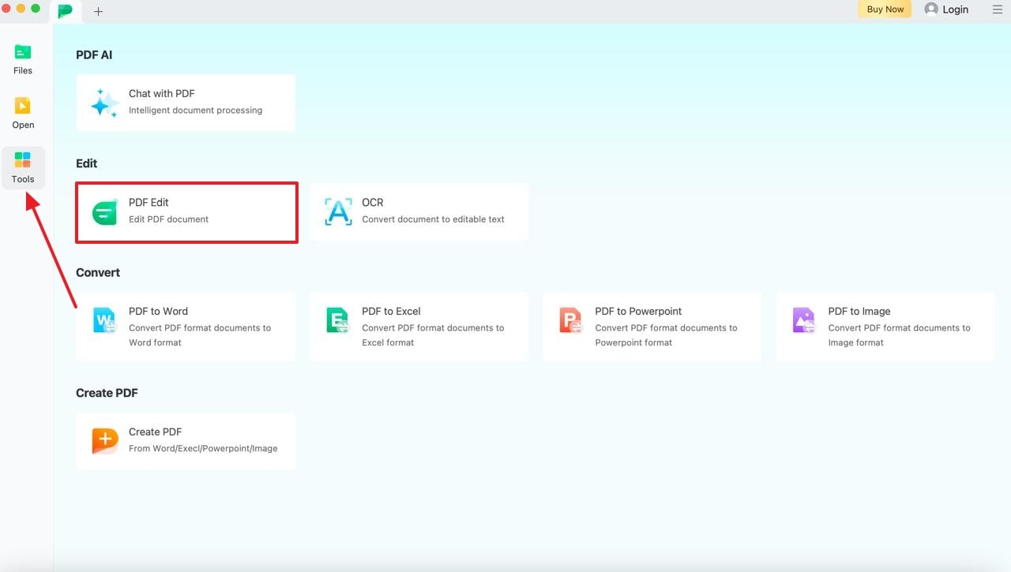This screenshot has width=1011, height=572.
Task: Click the green app logo tab
Action: click(66, 11)
